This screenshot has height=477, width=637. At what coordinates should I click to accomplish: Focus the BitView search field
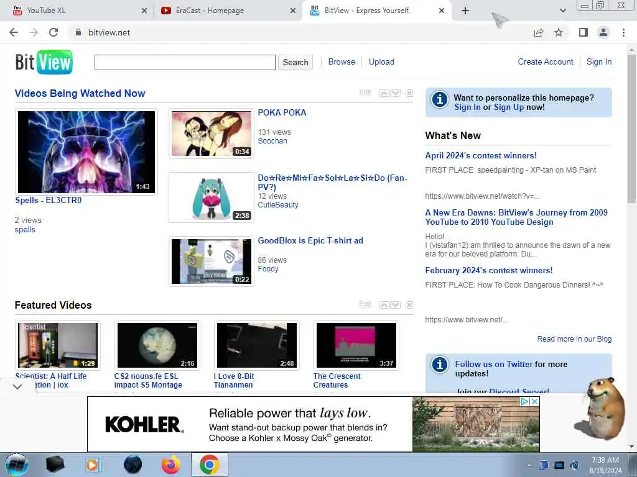point(185,62)
